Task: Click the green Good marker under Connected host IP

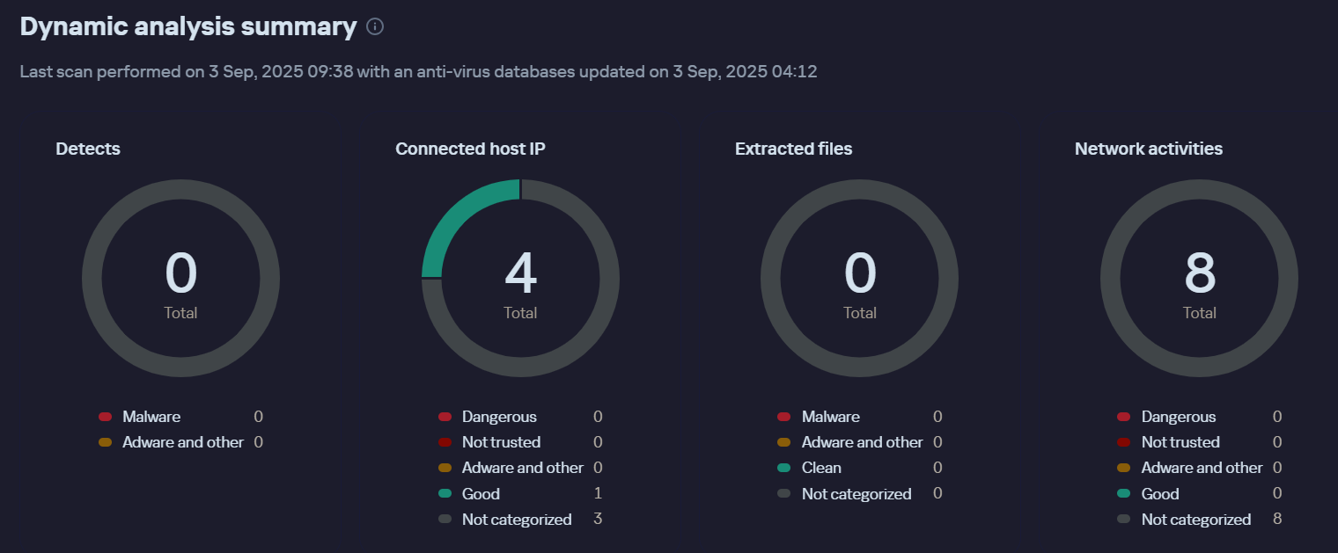Action: (445, 494)
